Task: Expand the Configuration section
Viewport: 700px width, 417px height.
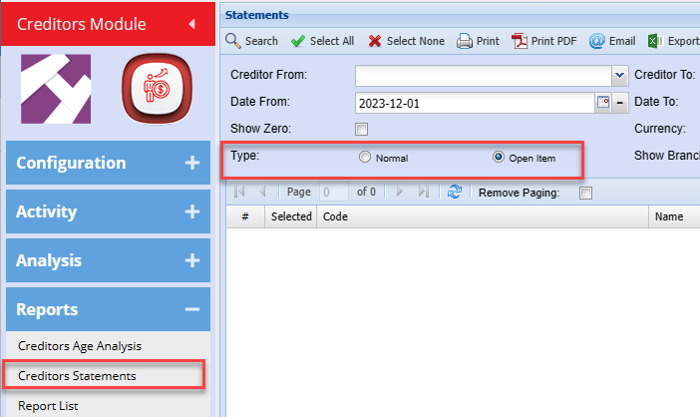Action: click(x=108, y=163)
